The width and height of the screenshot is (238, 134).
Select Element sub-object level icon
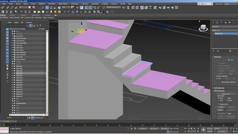point(232,60)
